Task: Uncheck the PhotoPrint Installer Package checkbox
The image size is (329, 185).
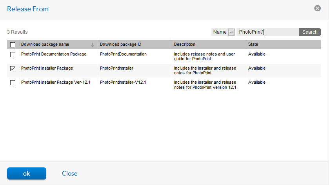Action: [x=13, y=68]
